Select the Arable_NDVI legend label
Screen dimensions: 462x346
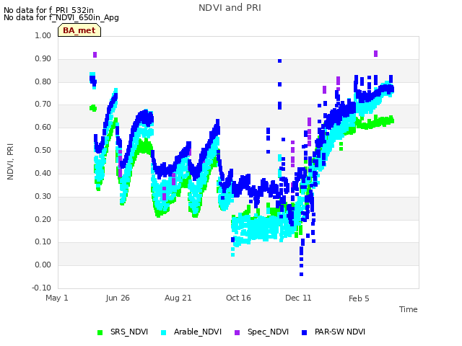click(198, 332)
